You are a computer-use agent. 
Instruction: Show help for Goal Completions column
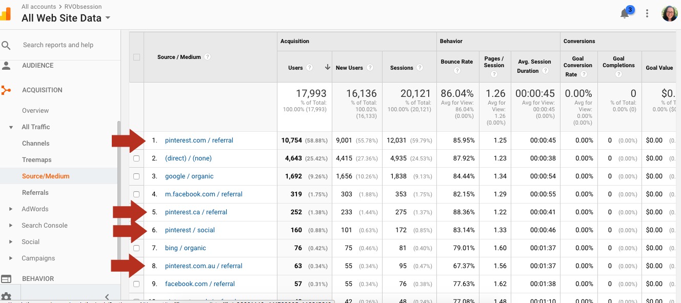point(618,74)
